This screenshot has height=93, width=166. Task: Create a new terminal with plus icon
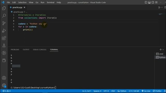click(161, 49)
